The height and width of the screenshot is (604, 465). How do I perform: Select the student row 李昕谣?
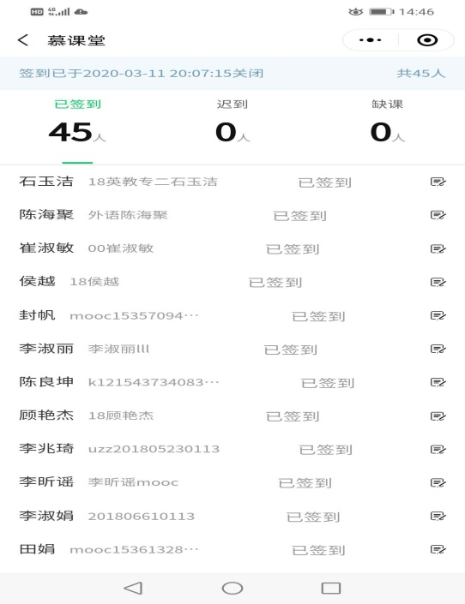pos(232,482)
